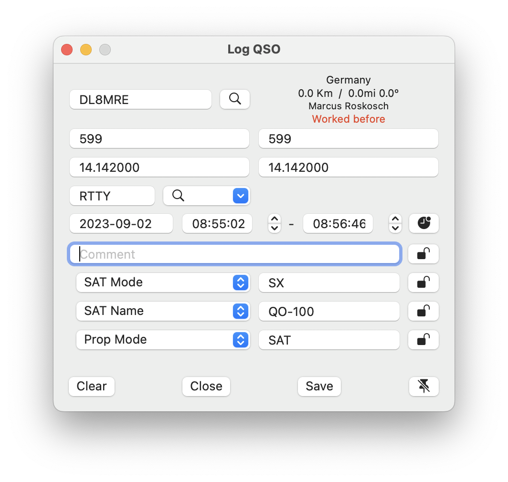This screenshot has height=482, width=508.
Task: Click the SX value field
Action: (x=329, y=283)
